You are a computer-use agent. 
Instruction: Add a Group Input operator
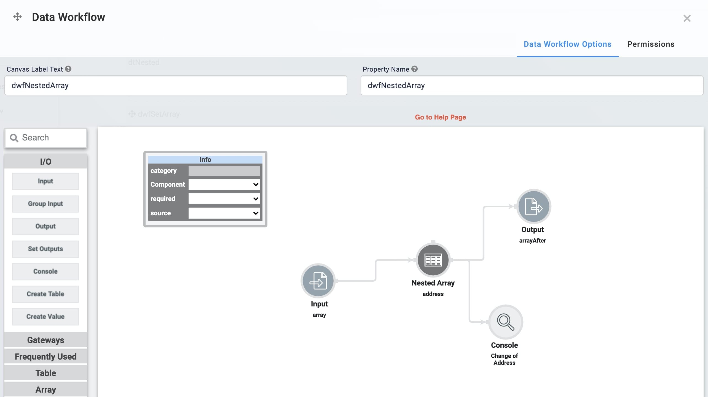(x=45, y=204)
